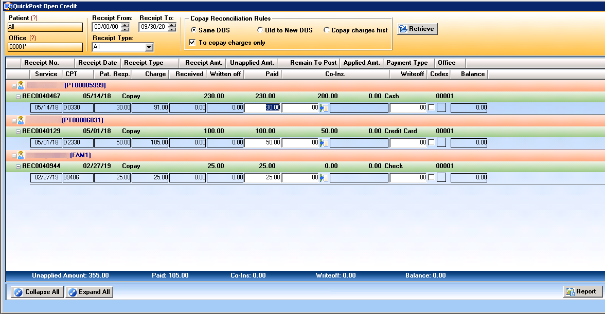Open the Report button

tap(582, 292)
